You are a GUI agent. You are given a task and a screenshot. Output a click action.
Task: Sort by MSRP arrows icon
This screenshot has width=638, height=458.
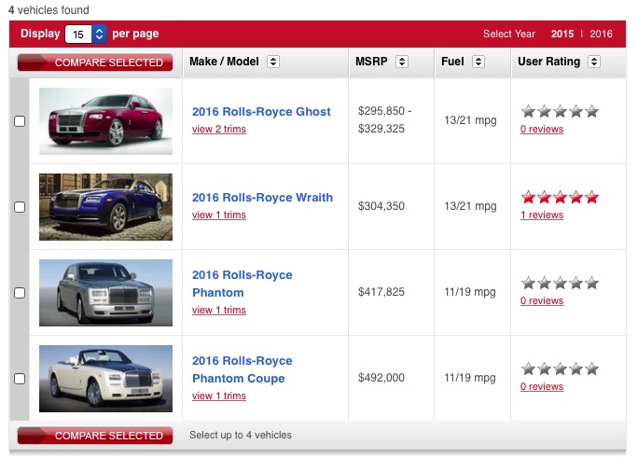pos(402,62)
